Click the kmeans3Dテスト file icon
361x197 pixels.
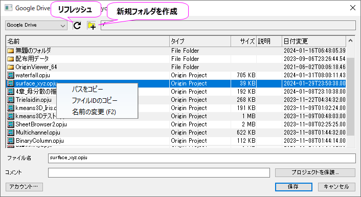click(x=11, y=116)
